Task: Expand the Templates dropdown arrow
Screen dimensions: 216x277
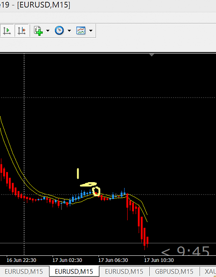Action: pos(91,31)
